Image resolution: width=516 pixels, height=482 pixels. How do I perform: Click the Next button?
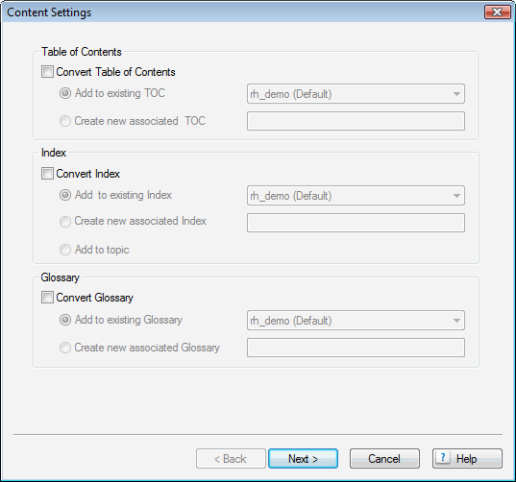[303, 459]
